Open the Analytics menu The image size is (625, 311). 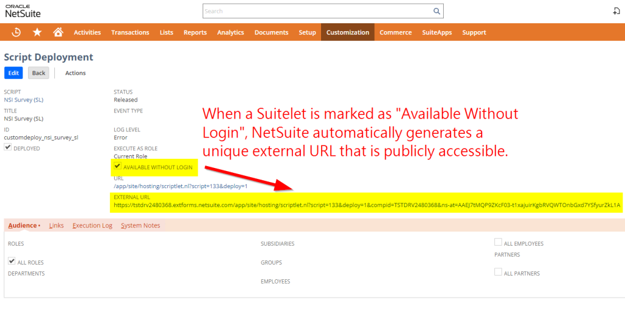coord(230,32)
